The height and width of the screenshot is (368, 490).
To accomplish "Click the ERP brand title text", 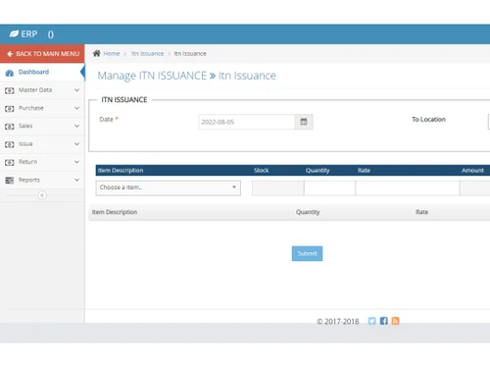I will coord(29,34).
